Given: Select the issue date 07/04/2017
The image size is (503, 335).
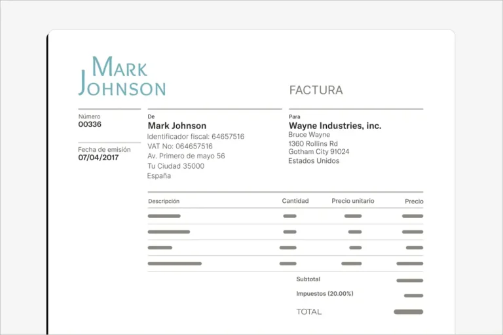Looking at the screenshot, I should tap(98, 158).
